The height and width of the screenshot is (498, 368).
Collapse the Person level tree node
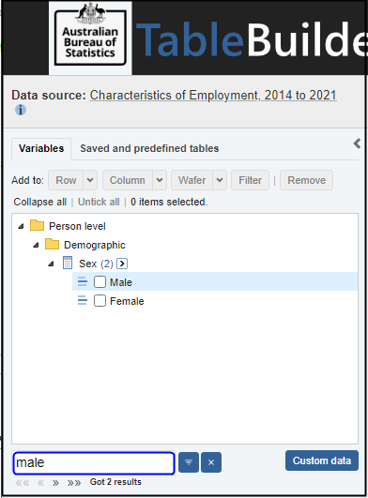point(21,226)
